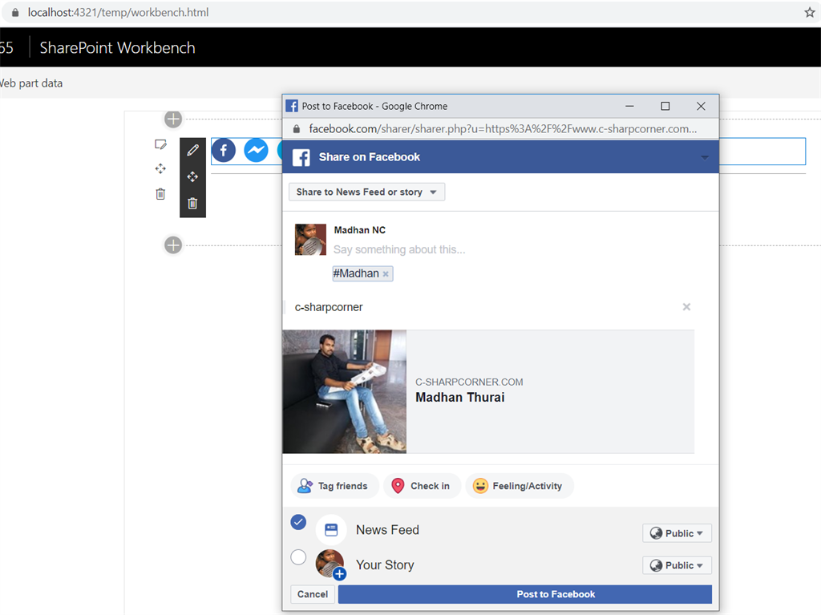Bookmark page with the star icon
This screenshot has width=821, height=615.
pyautogui.click(x=810, y=13)
